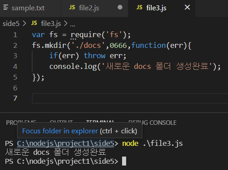
Task: Click the 'function' keyword in line 2
Action: [x=149, y=45]
